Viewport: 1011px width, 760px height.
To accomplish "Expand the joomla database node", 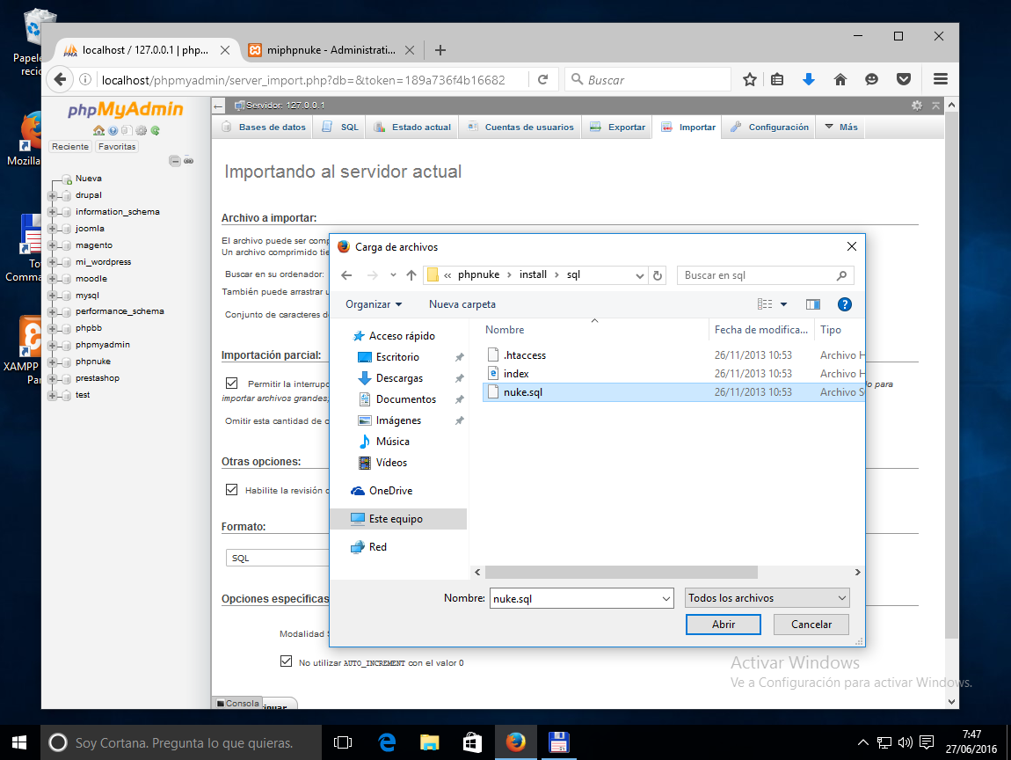I will click(x=53, y=228).
